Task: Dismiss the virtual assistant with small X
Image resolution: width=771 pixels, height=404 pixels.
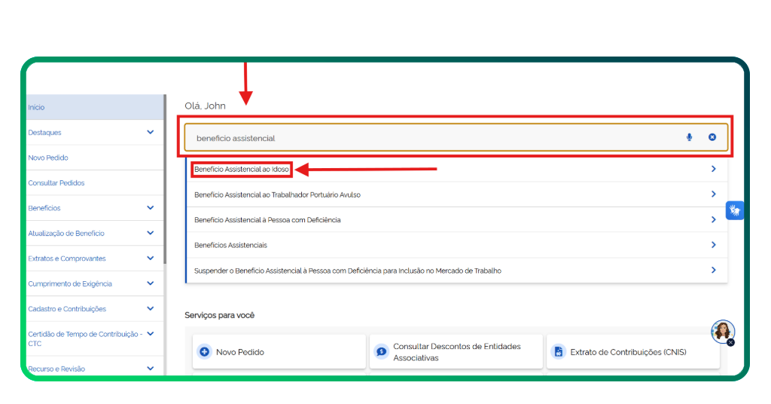Action: pos(730,342)
